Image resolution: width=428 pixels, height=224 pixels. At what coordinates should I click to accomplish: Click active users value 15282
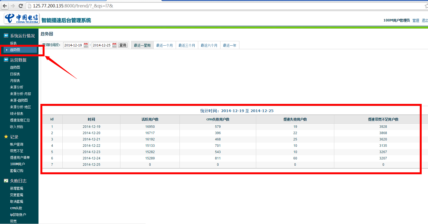click(150, 152)
